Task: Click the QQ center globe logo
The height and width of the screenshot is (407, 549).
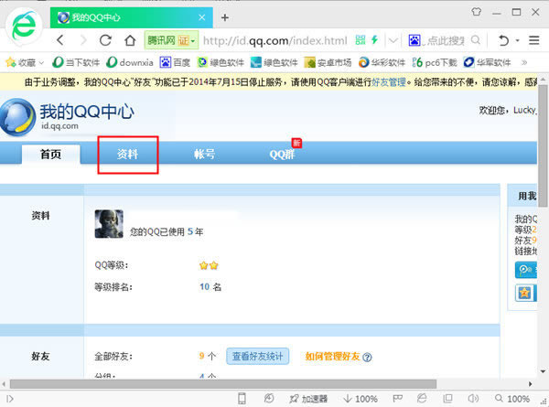Action: (17, 117)
